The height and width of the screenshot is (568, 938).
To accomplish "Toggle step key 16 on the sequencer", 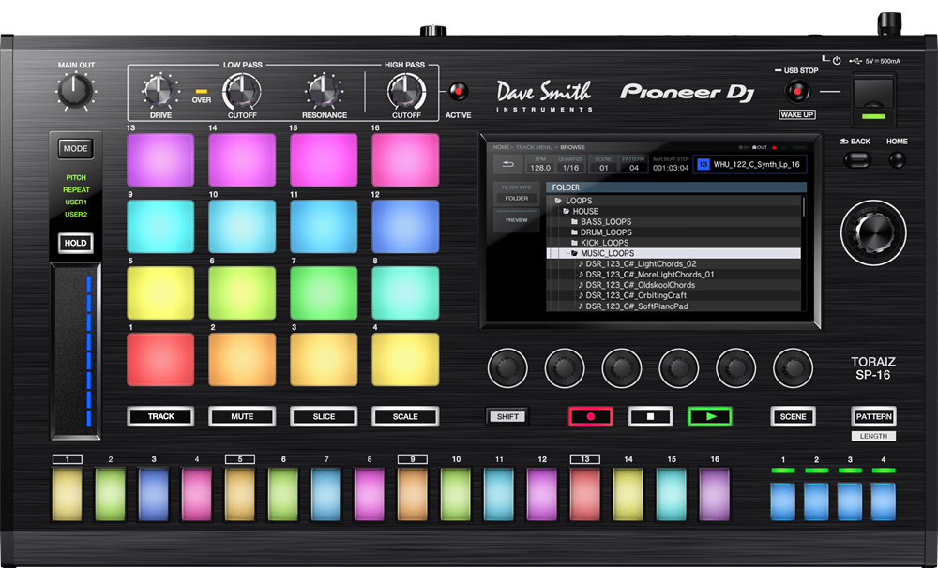I will [x=714, y=495].
